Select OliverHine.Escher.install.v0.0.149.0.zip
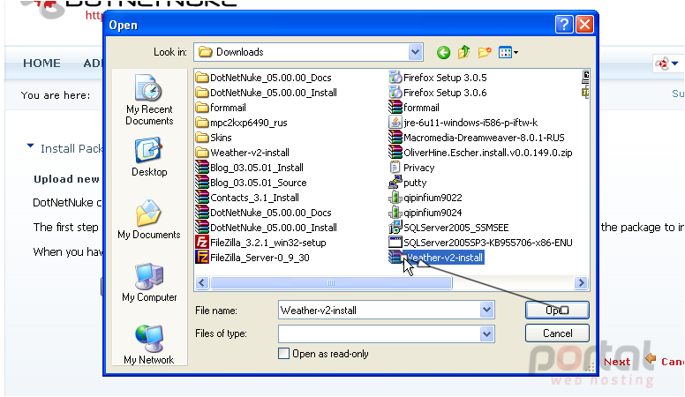Image resolution: width=685 pixels, height=397 pixels. (480, 153)
